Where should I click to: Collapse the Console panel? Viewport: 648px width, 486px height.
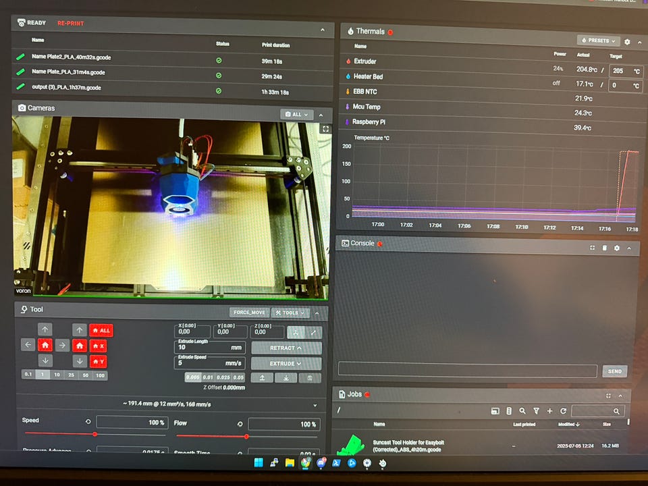(x=629, y=248)
